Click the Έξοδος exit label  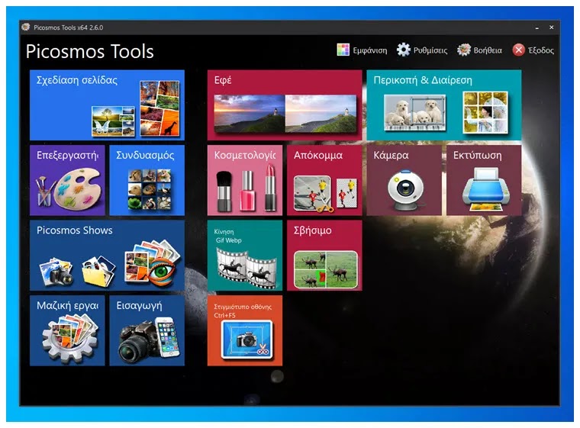point(541,50)
